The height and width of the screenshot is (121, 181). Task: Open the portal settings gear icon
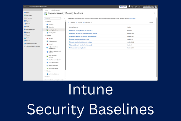point(132,7)
